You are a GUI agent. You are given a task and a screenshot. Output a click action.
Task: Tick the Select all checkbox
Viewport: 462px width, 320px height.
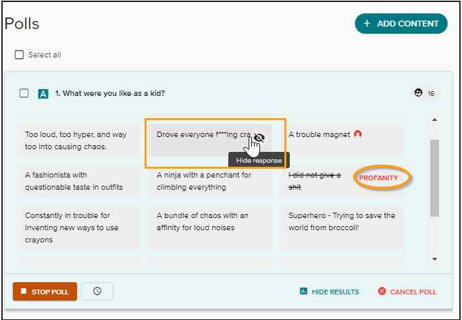pyautogui.click(x=20, y=55)
